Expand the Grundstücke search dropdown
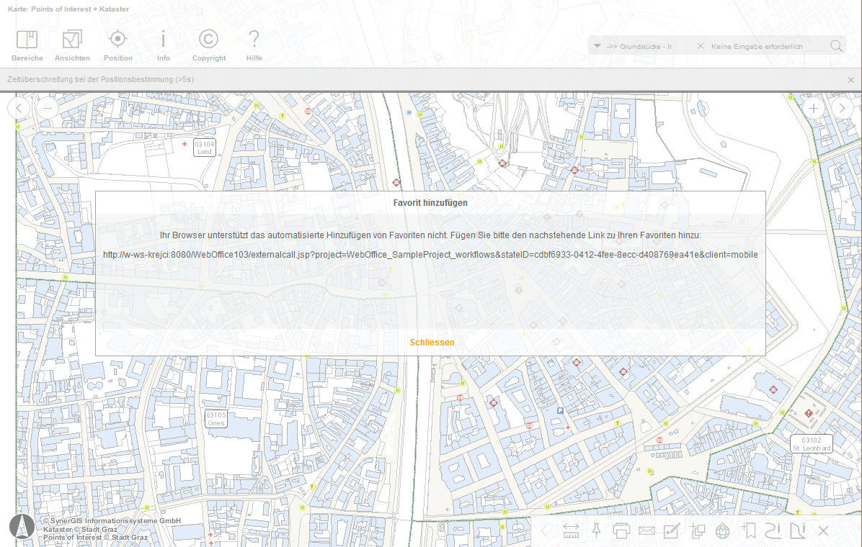The image size is (862, 547). pos(597,46)
